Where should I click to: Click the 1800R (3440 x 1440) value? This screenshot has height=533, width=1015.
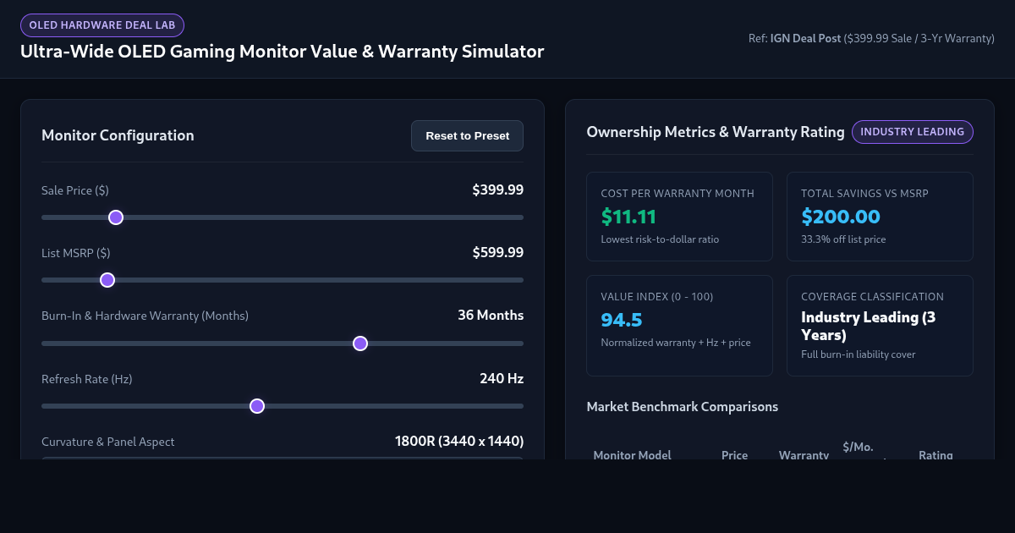459,441
